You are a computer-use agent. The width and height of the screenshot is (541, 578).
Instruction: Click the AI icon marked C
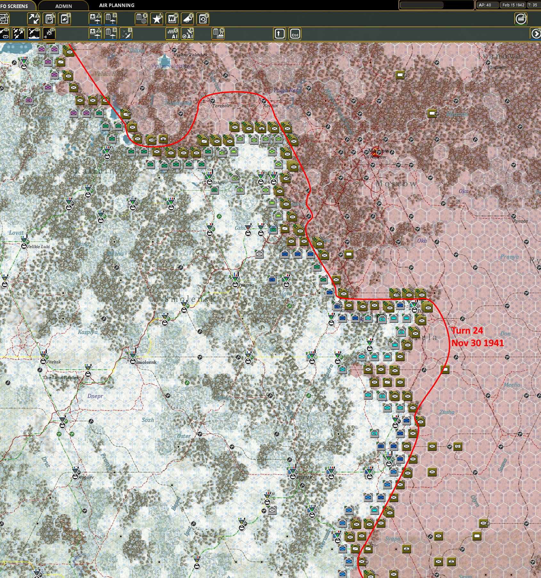(172, 34)
